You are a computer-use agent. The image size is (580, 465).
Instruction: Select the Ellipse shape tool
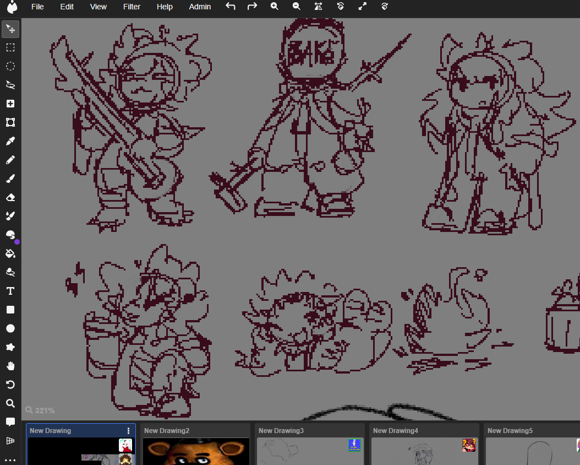coord(10,328)
